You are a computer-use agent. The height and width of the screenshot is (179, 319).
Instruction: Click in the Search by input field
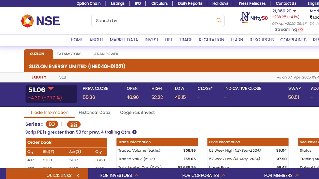click(154, 21)
